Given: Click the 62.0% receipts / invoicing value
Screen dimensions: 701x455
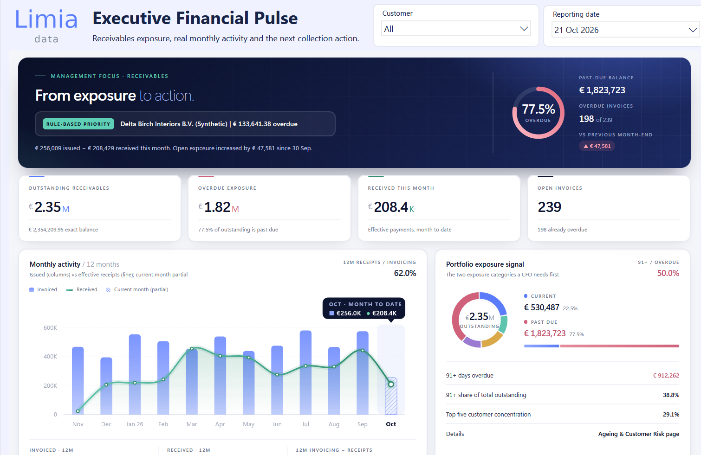Looking at the screenshot, I should pyautogui.click(x=405, y=273).
